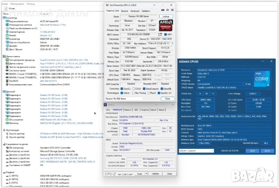Open the Radeon RX 580 Series GPU dropdown
Image resolution: width=279 pixels, height=188 pixels.
[x=125, y=99]
